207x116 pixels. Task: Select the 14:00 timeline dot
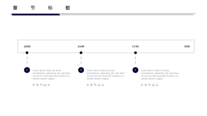click(81, 53)
